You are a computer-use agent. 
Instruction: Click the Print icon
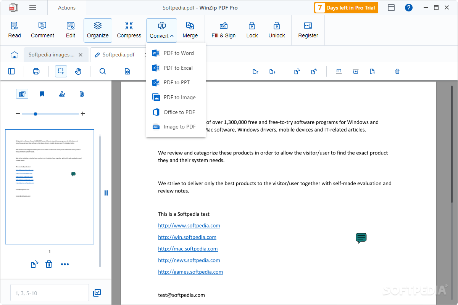(36, 71)
